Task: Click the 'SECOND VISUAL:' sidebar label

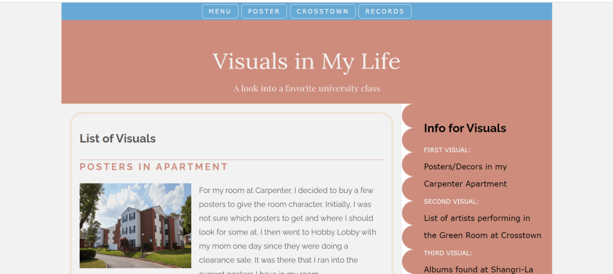Action: (x=451, y=201)
